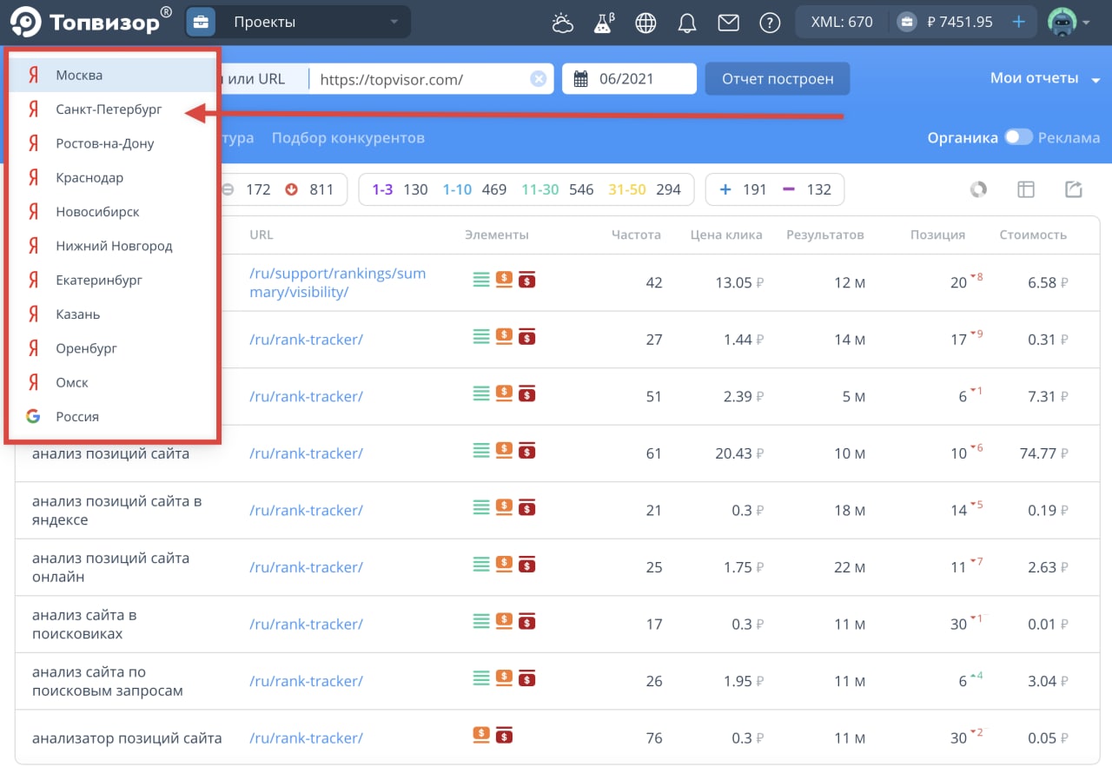The height and width of the screenshot is (767, 1112).
Task: Filter by dropped positions 811
Action: pos(309,189)
